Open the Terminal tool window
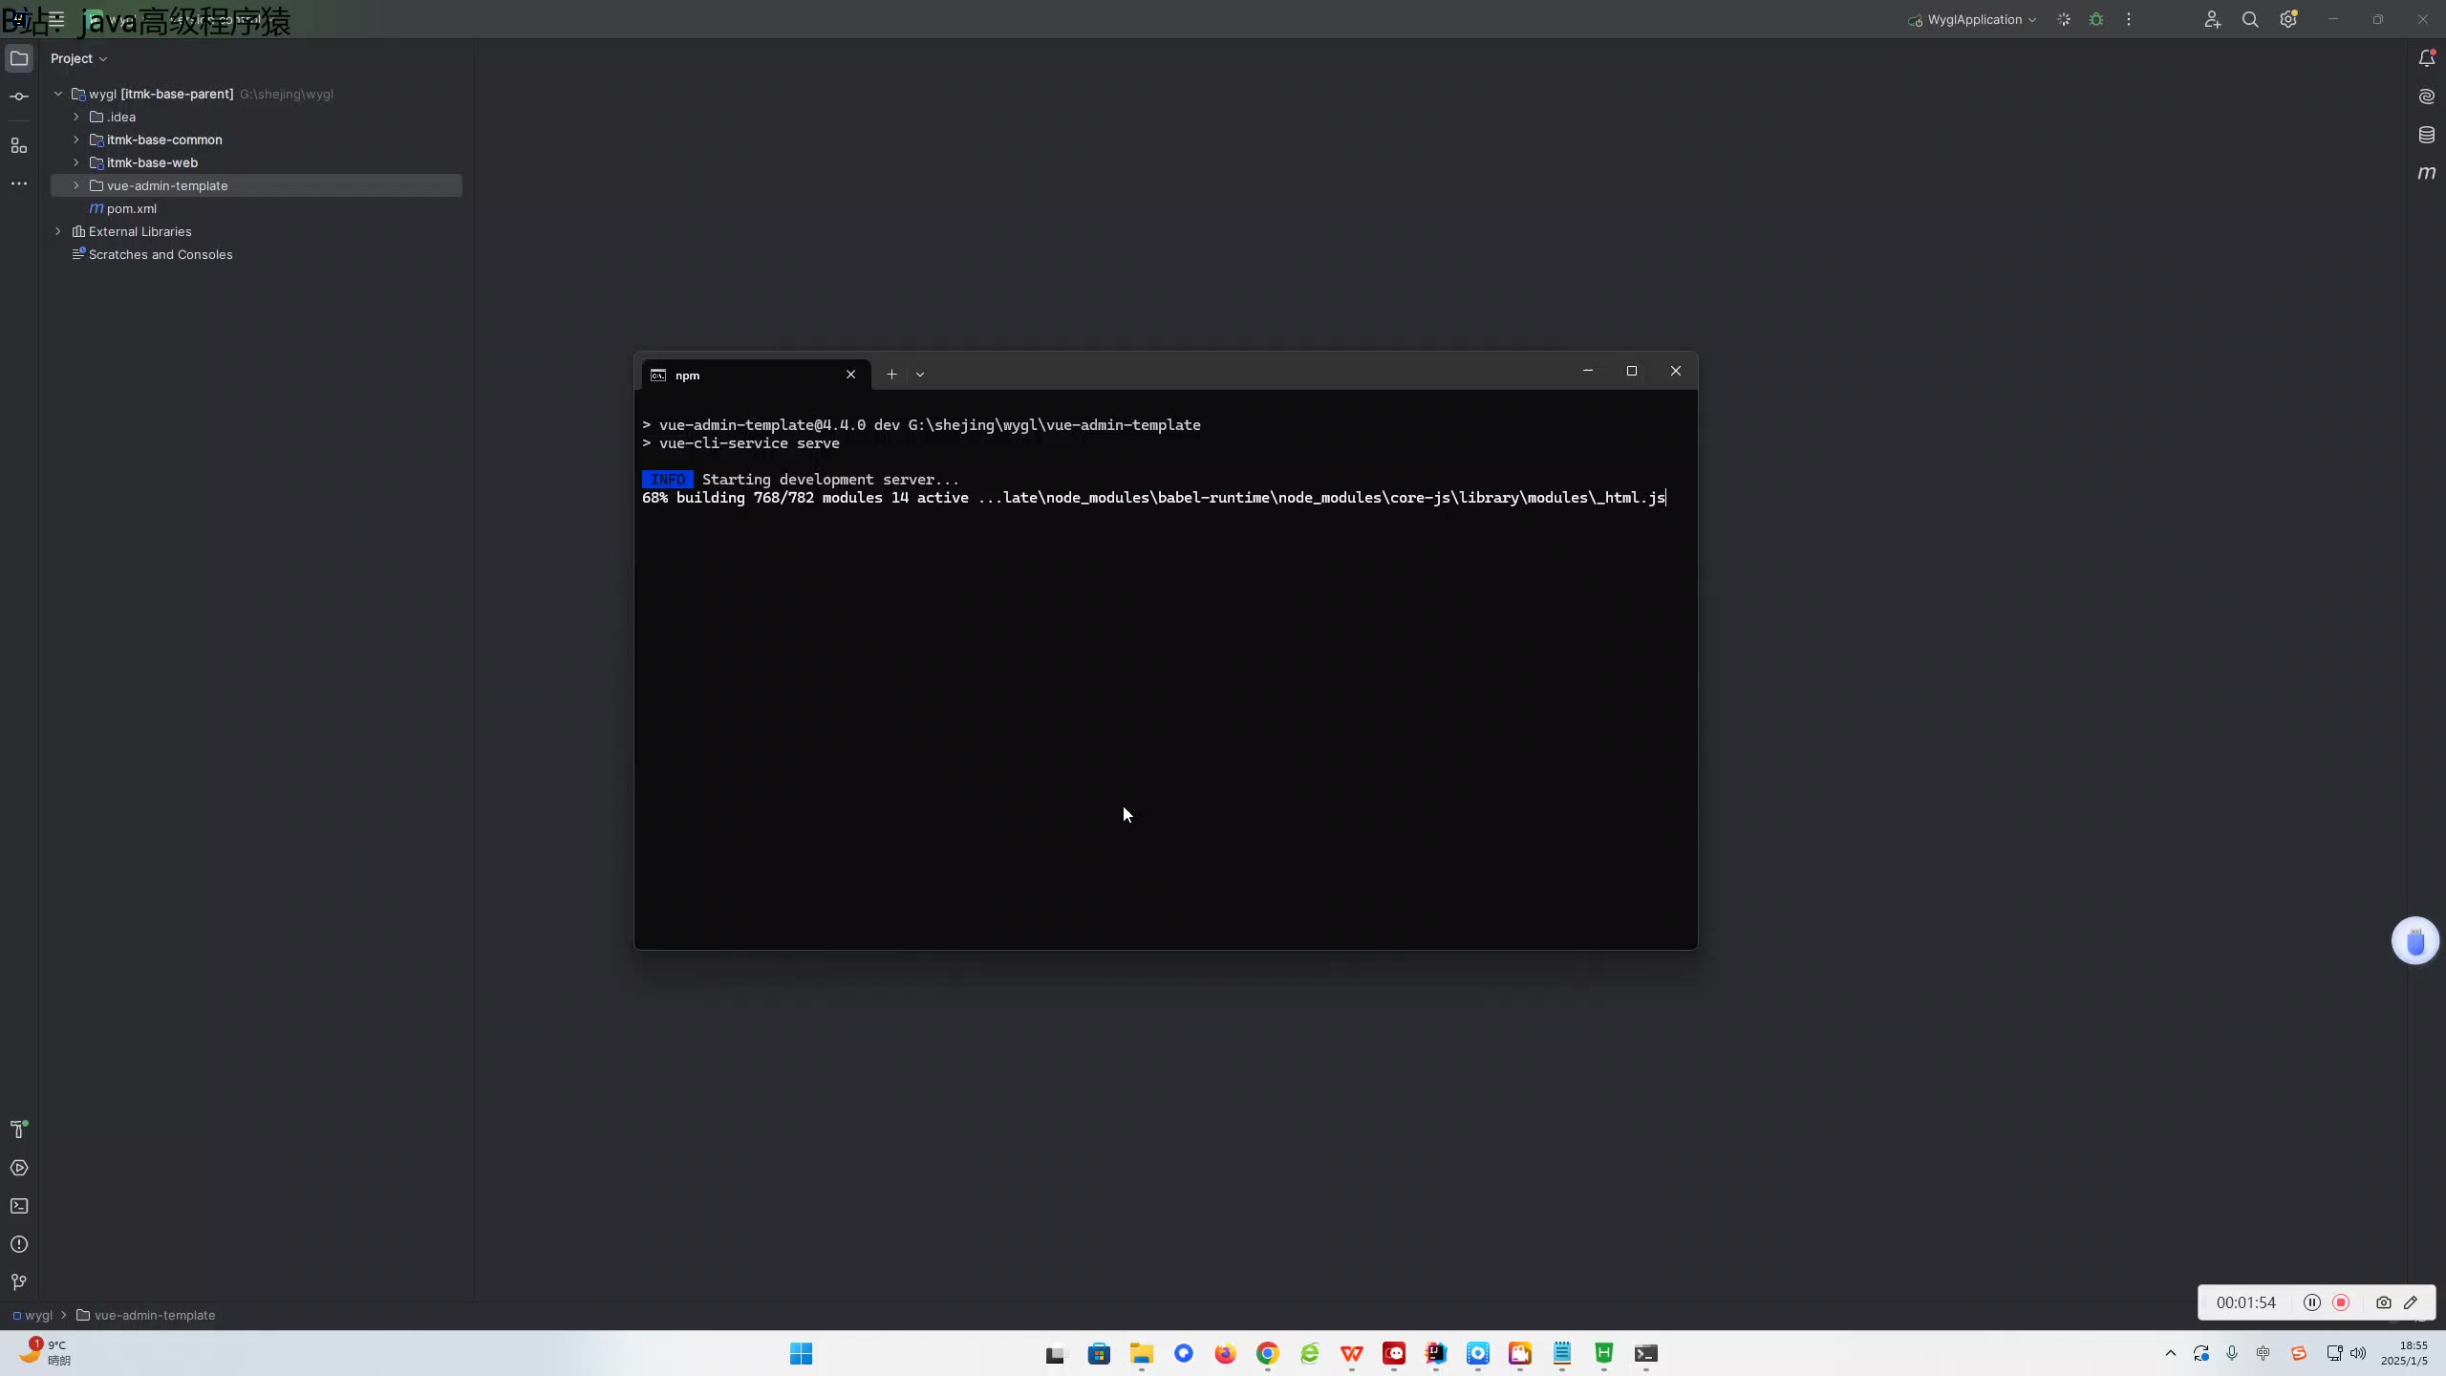 click(x=19, y=1206)
